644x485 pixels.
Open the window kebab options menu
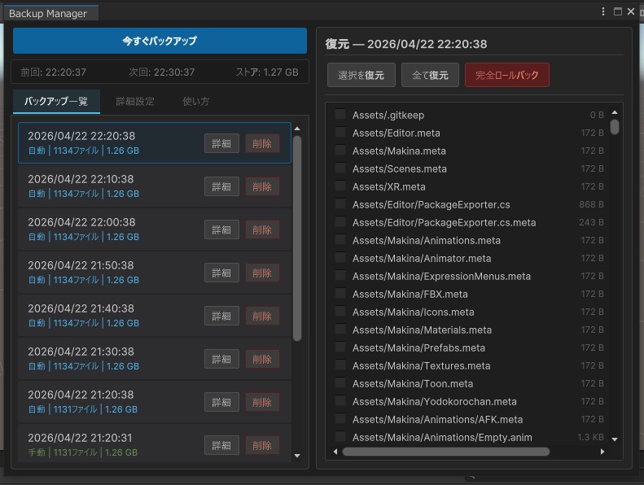[x=603, y=11]
